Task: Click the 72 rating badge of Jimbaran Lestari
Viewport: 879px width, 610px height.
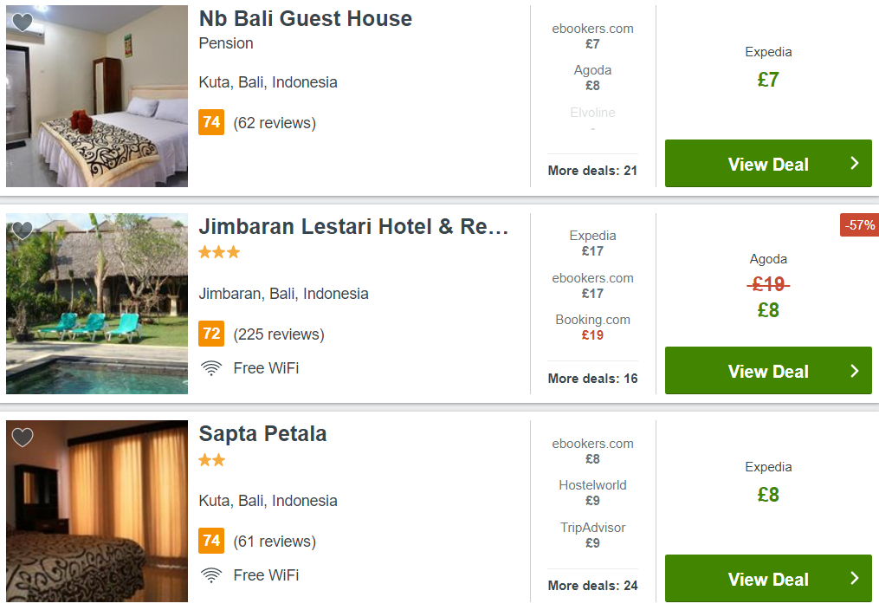Action: (211, 334)
